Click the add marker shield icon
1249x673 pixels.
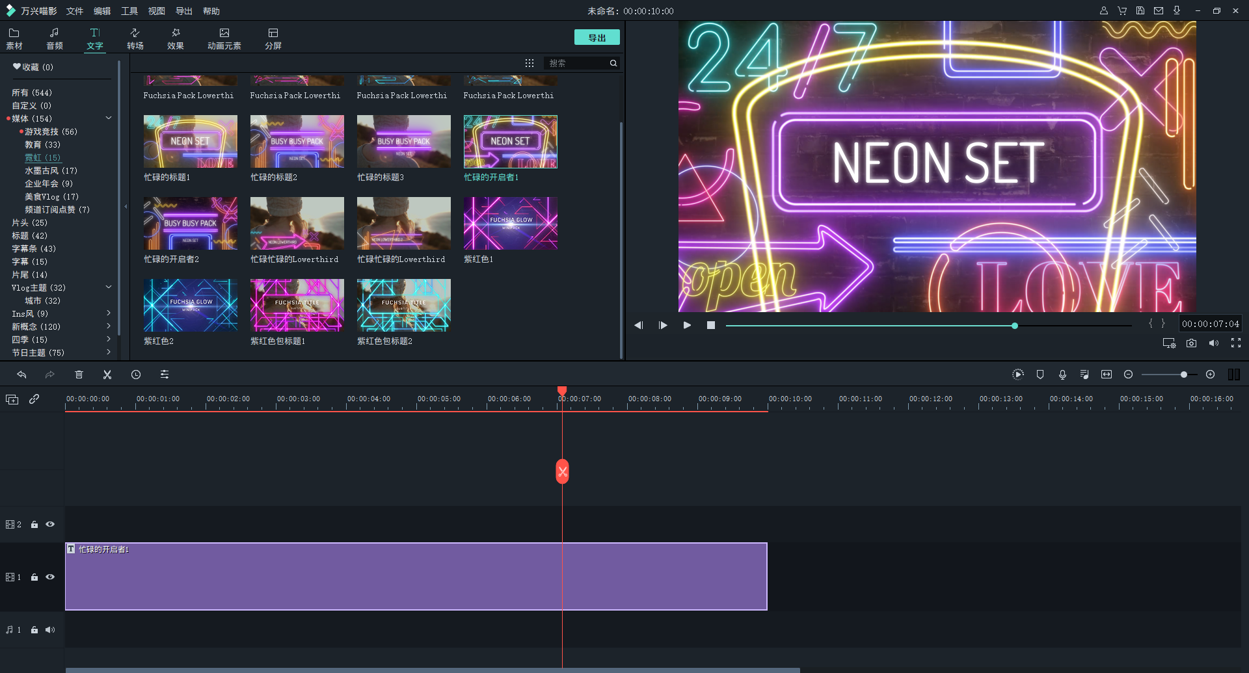click(1040, 375)
